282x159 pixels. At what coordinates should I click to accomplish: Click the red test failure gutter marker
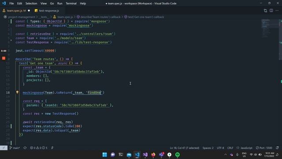[x=4, y=58]
